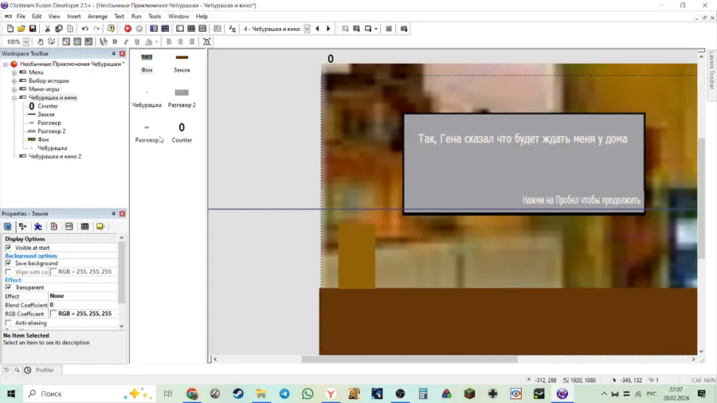Open the Event Editor grid icon

click(x=191, y=29)
